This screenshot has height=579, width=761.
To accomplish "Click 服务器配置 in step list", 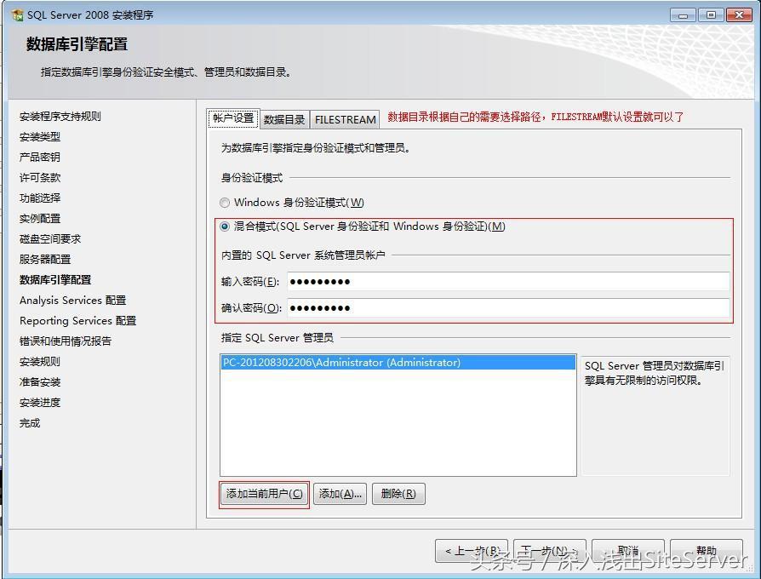I will 45,259.
